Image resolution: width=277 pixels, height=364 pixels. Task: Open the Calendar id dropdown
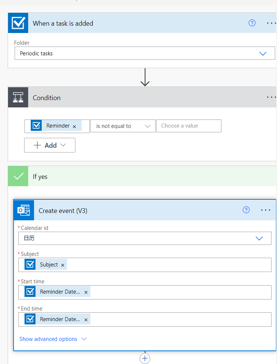(145, 238)
